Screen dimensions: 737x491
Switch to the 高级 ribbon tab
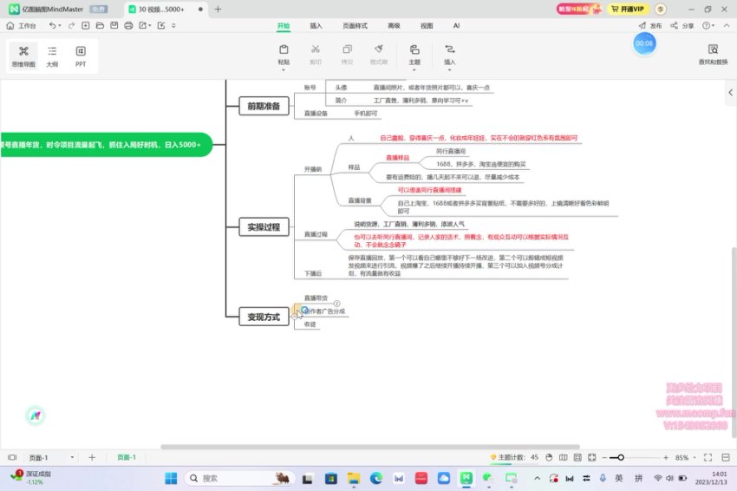pos(394,26)
